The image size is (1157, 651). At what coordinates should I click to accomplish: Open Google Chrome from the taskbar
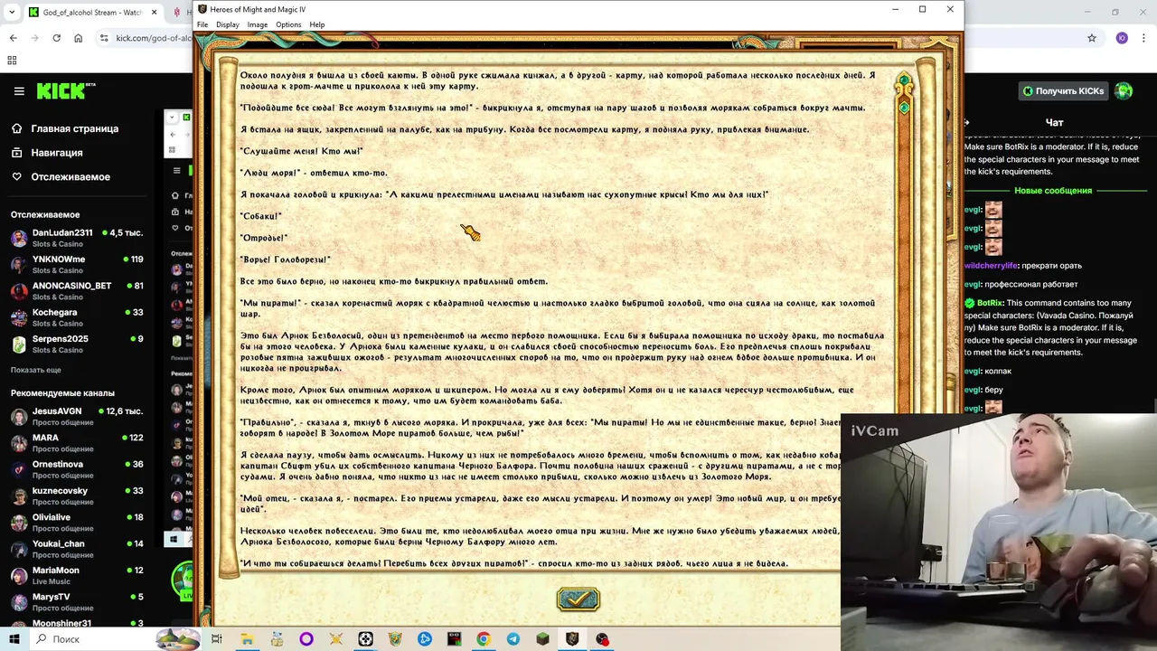(484, 639)
